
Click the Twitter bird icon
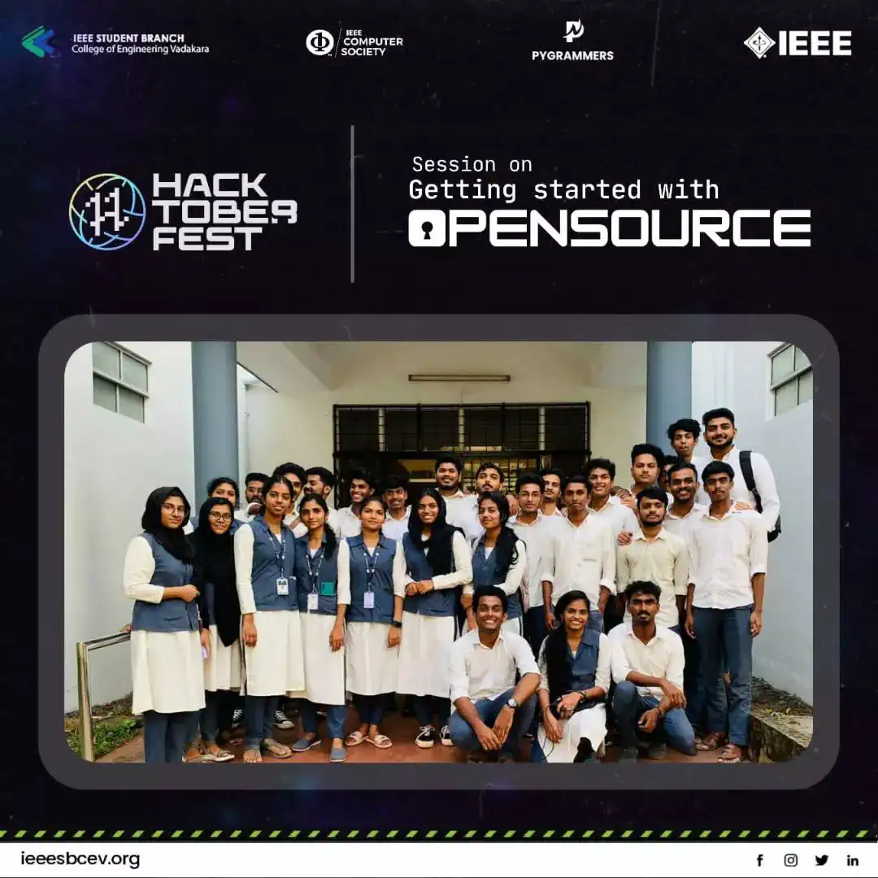pyautogui.click(x=822, y=860)
